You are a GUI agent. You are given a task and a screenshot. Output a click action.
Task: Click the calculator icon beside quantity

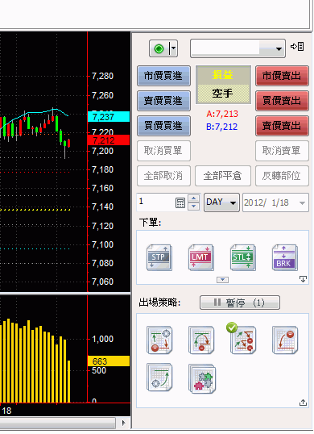180,202
